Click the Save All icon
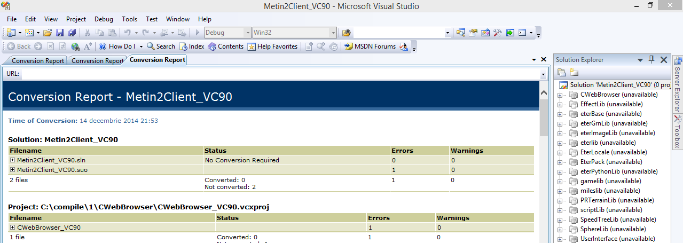The image size is (683, 243). tap(72, 33)
